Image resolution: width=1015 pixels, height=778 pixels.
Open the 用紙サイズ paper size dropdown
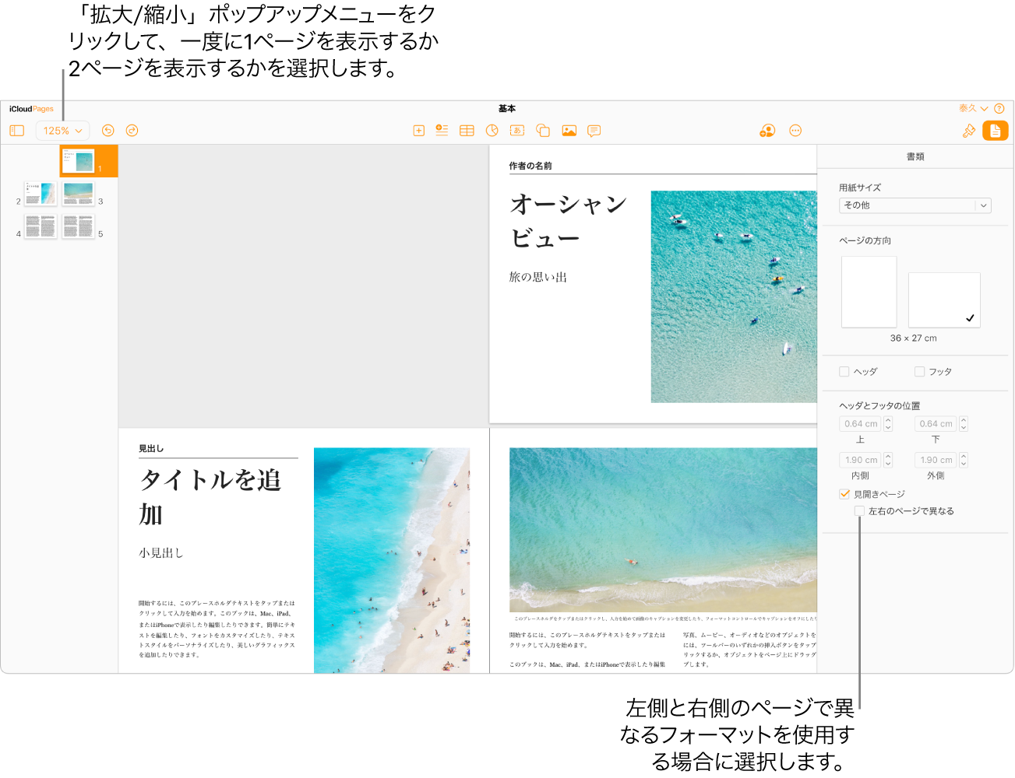pyautogui.click(x=915, y=205)
